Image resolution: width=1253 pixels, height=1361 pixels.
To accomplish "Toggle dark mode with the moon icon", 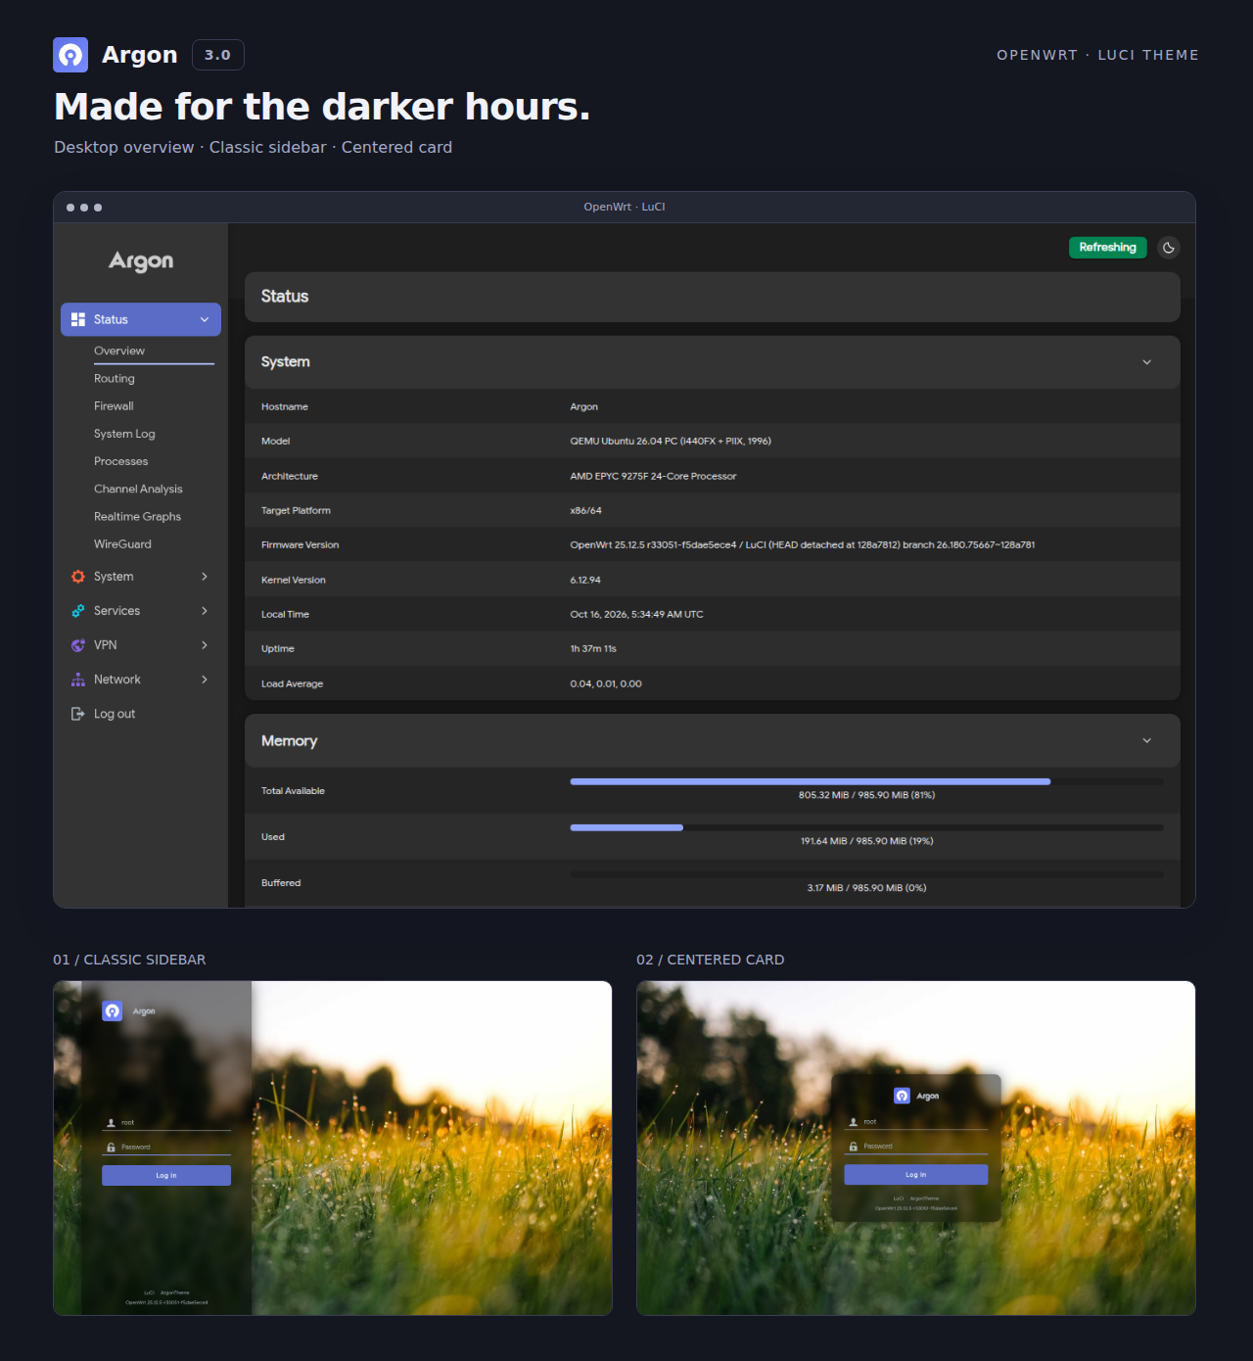I will (1168, 248).
